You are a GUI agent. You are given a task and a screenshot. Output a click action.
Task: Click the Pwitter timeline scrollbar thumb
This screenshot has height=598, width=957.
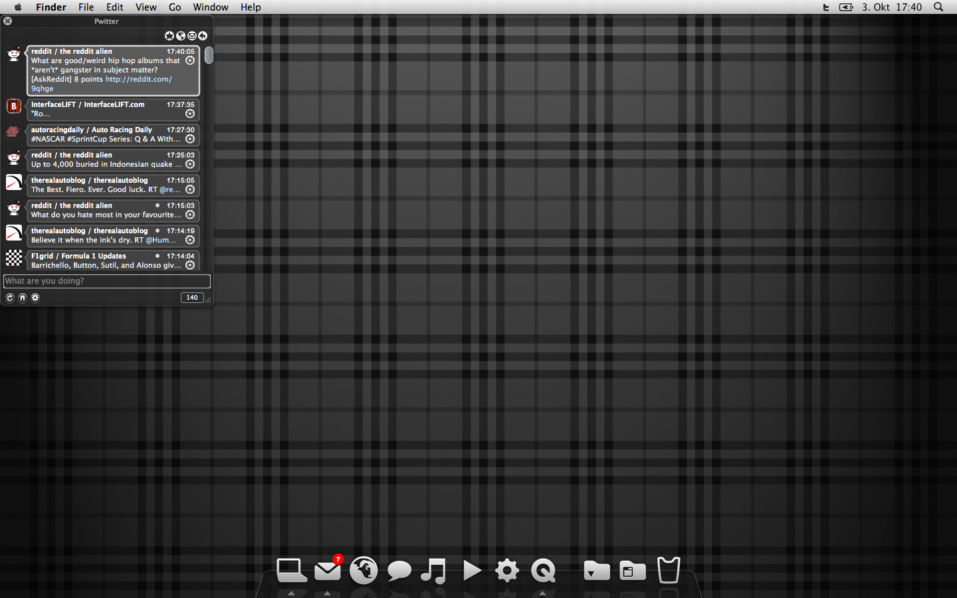click(209, 55)
